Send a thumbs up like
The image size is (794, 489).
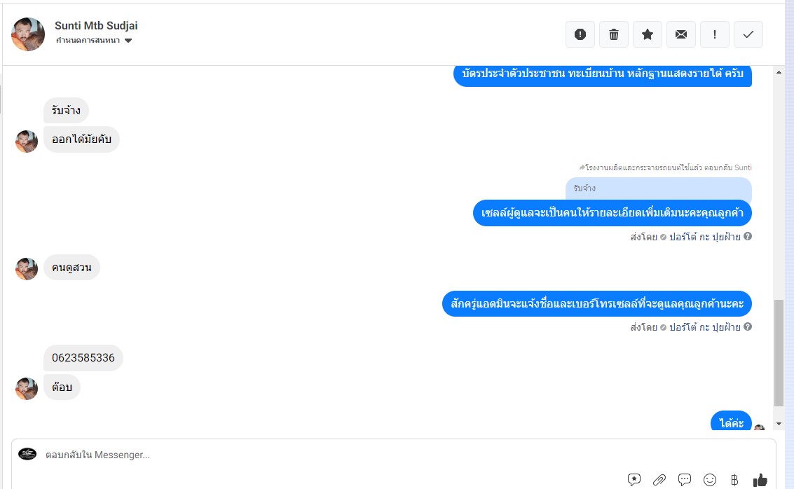point(760,479)
